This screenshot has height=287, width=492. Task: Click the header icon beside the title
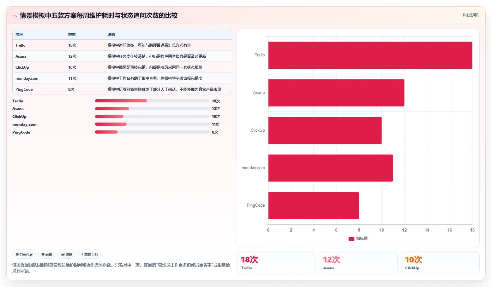pyautogui.click(x=15, y=16)
